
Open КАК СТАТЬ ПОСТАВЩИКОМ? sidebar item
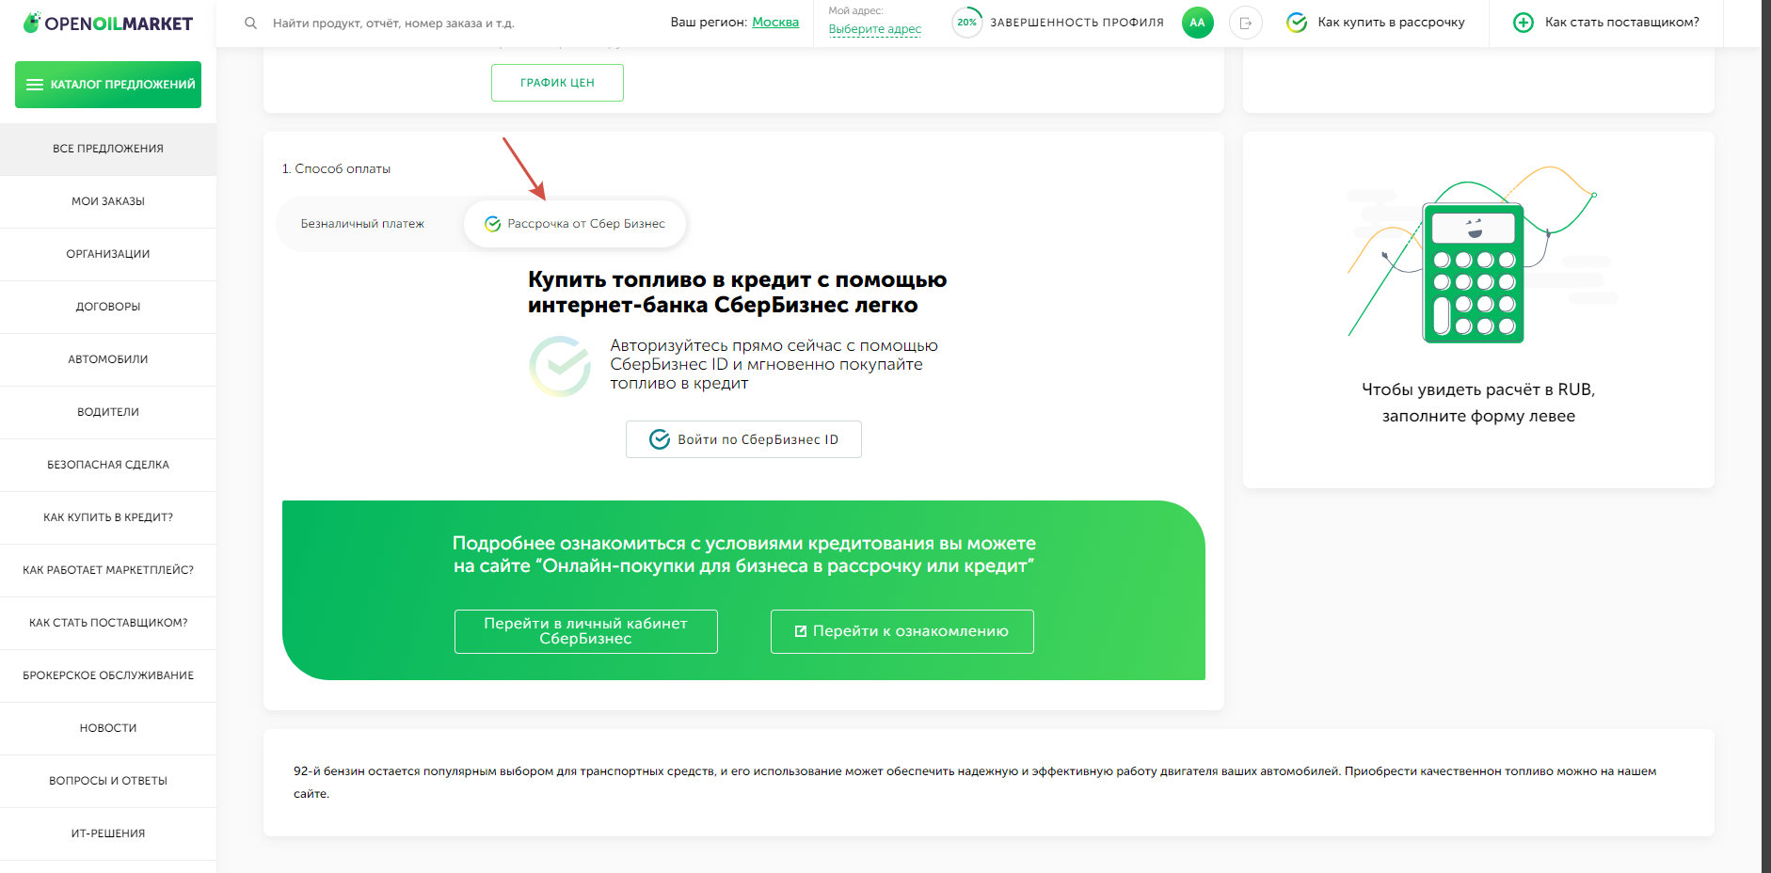(108, 623)
